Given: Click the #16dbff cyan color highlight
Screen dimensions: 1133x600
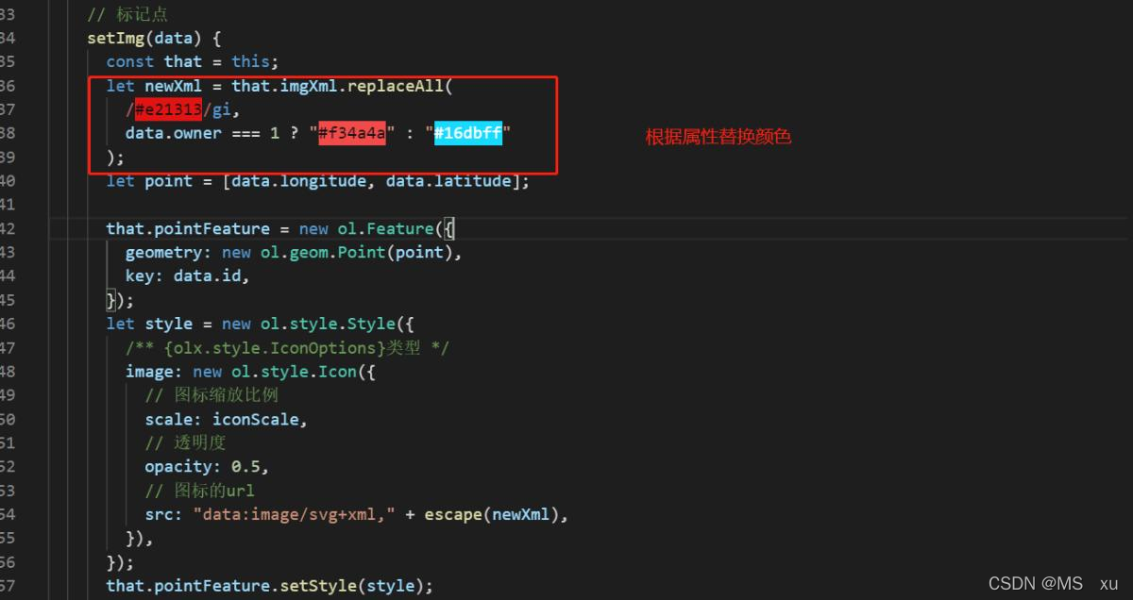Looking at the screenshot, I should coord(467,133).
